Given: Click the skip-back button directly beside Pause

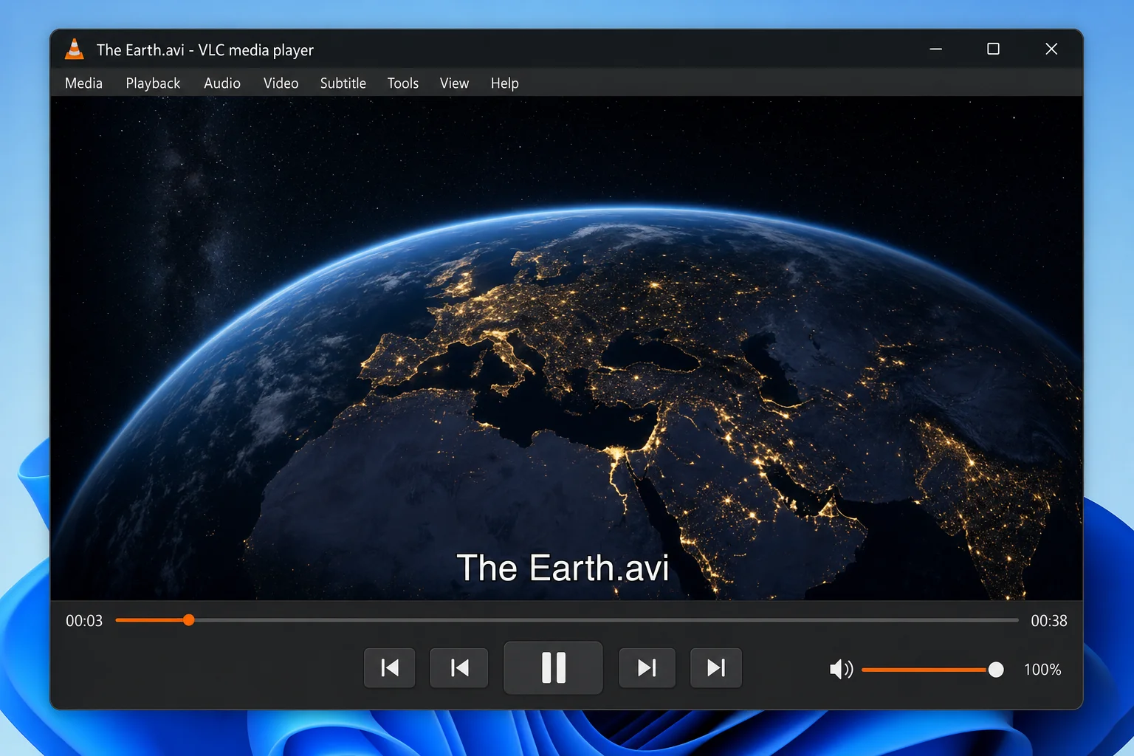Looking at the screenshot, I should coord(459,668).
